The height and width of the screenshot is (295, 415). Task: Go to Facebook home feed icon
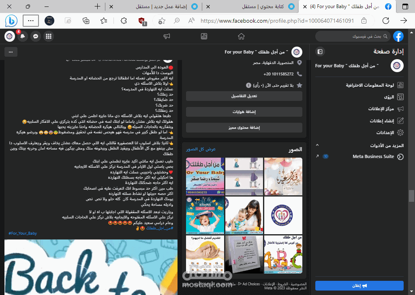(x=241, y=36)
